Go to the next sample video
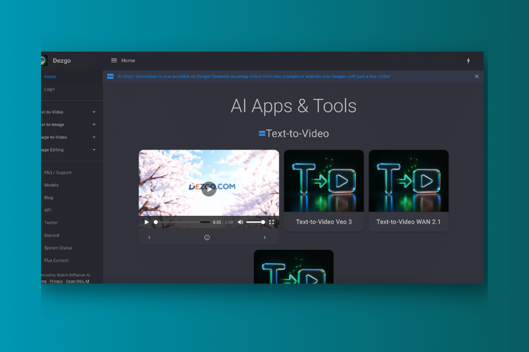 (264, 238)
